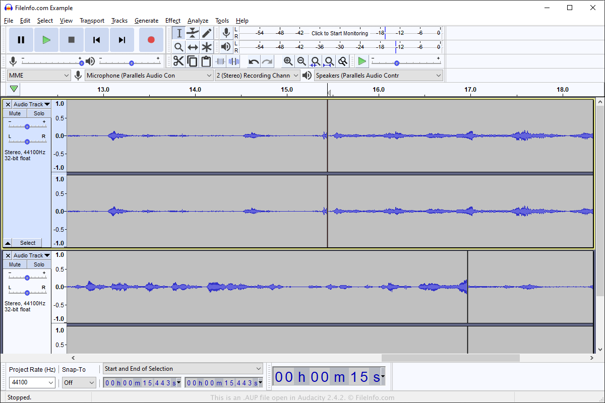Click the Play-at-Speed slider
This screenshot has width=605, height=403.
406,61
